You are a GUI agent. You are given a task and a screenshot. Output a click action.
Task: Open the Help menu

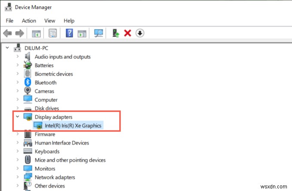[x=69, y=21]
